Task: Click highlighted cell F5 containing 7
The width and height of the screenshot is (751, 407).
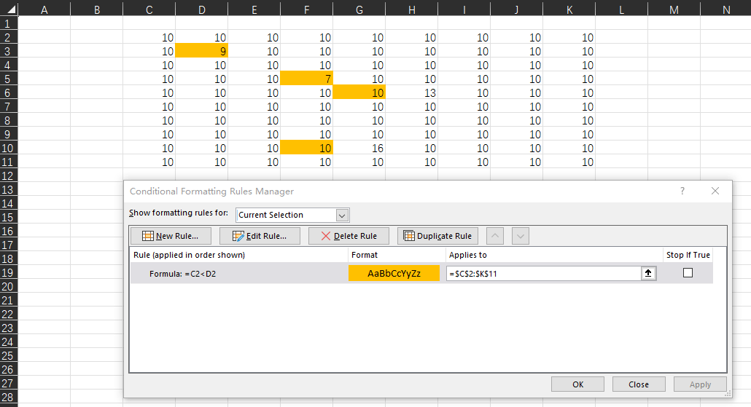Action: point(306,79)
